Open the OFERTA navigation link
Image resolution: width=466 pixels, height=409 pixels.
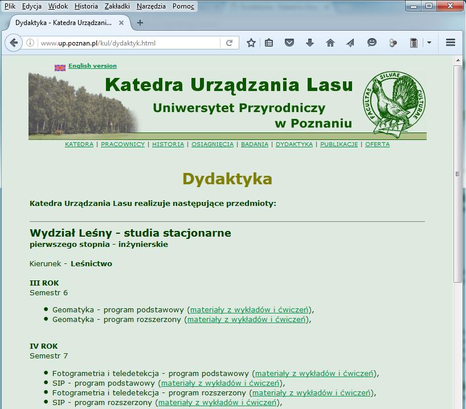click(x=378, y=144)
